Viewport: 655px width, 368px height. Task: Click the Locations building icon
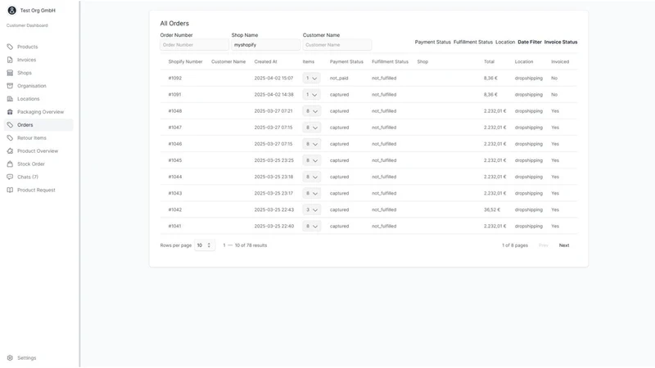pos(10,99)
